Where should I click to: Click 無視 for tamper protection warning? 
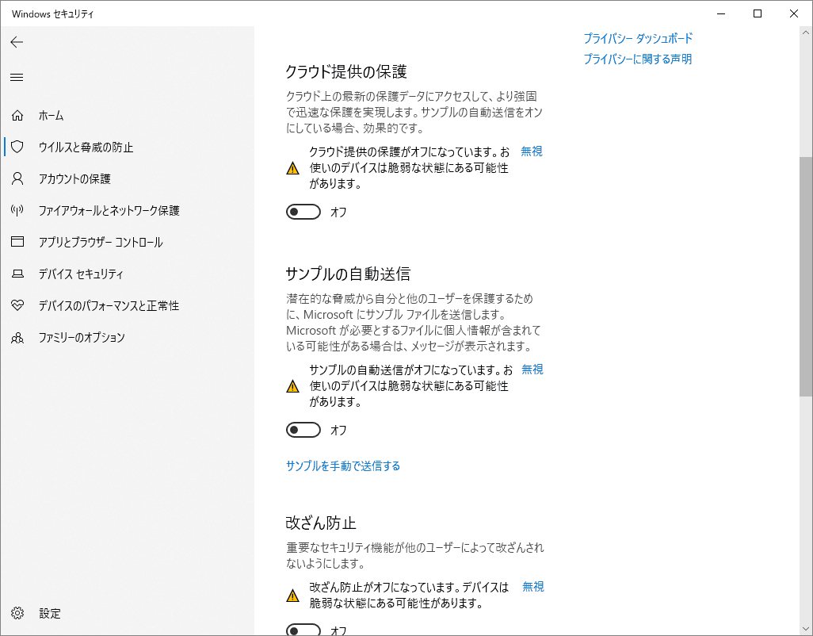click(532, 586)
